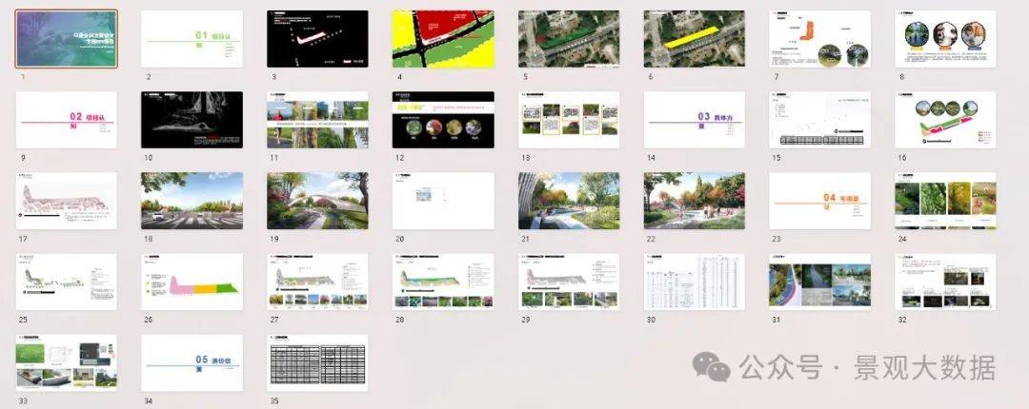Select the purple "03" section divider slide
The image size is (1029, 409).
pyautogui.click(x=695, y=119)
